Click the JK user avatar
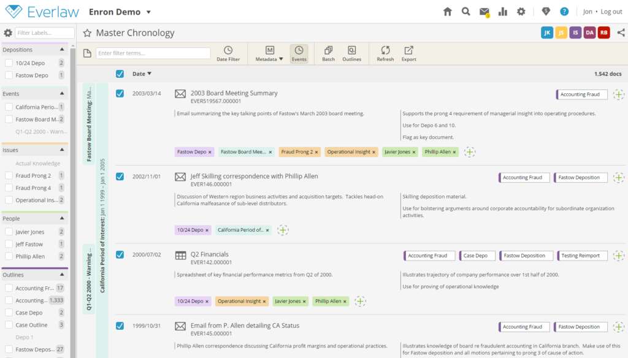628x358 pixels. [546, 33]
